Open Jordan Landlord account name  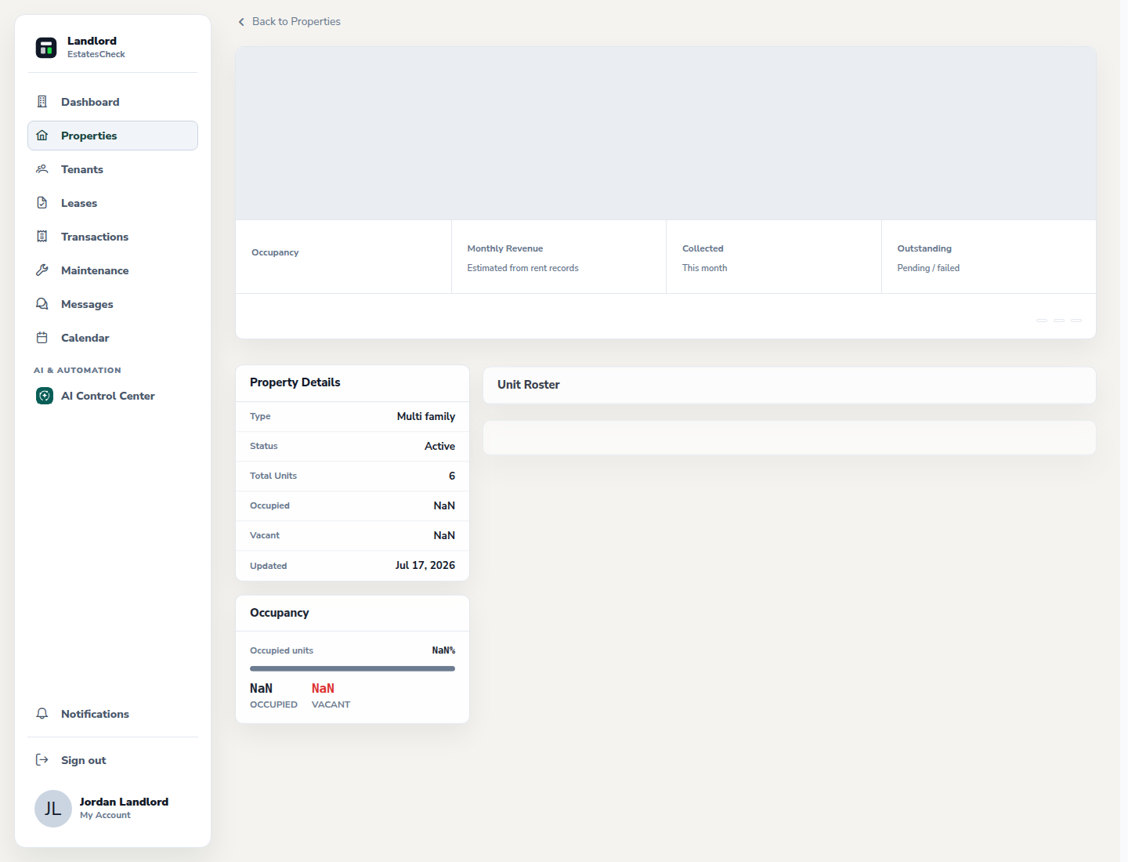coord(124,802)
